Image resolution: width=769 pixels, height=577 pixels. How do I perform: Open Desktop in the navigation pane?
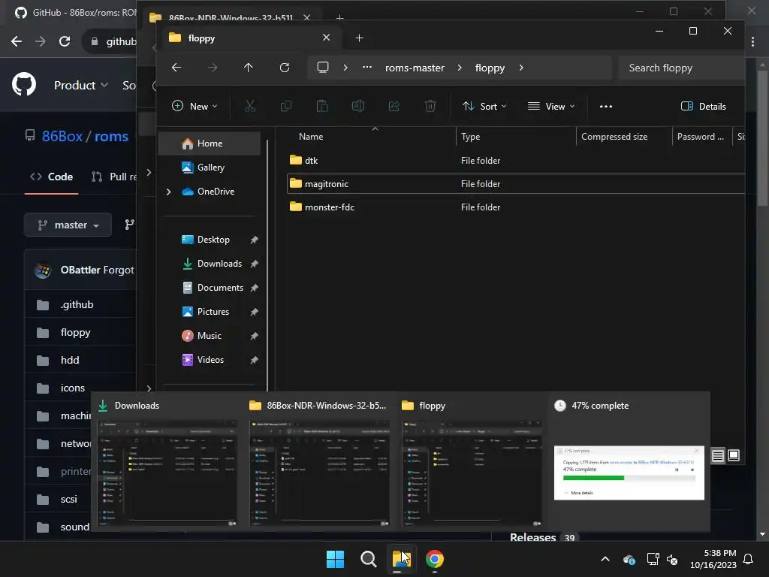click(213, 240)
